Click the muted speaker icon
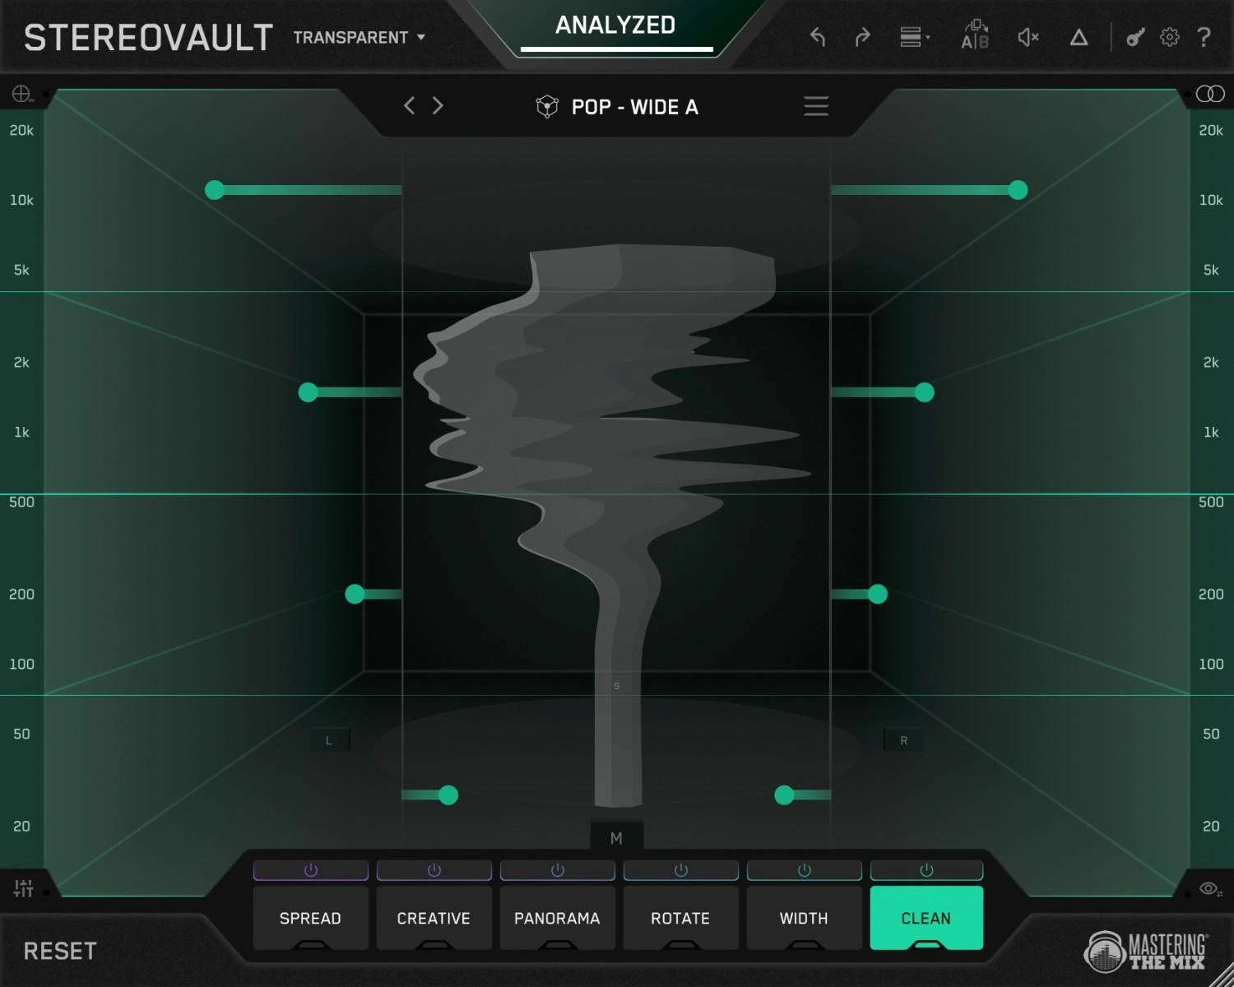 (x=1028, y=37)
